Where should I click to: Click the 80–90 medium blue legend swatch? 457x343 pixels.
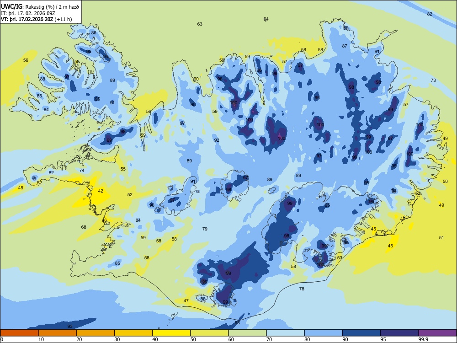[x=324, y=333]
